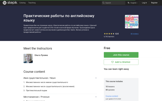Image resolution: width=162 pixels, height=101 pixels.
Task: Open the 80 reviews link
Action: point(134,34)
